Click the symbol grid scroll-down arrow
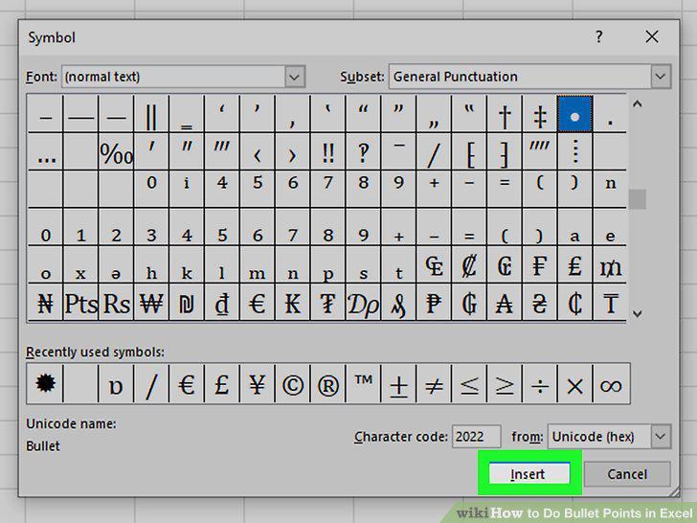This screenshot has width=697, height=523. pos(637,313)
